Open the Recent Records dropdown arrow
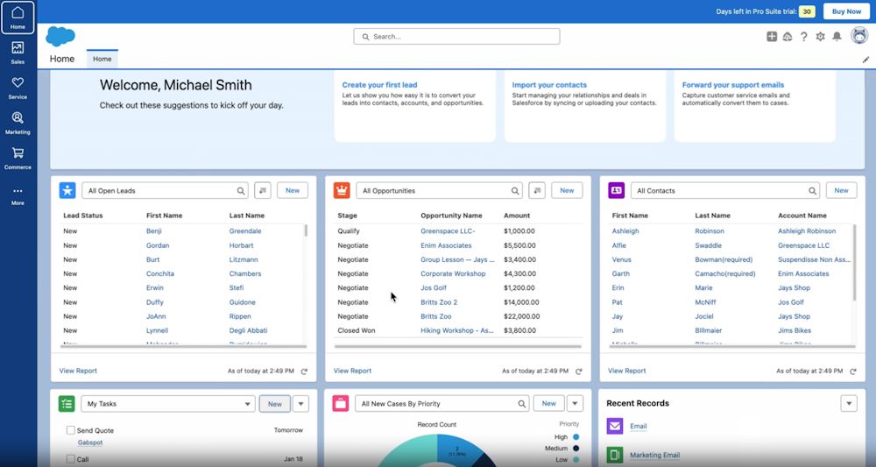Viewport: 876px width, 467px height. 849,403
